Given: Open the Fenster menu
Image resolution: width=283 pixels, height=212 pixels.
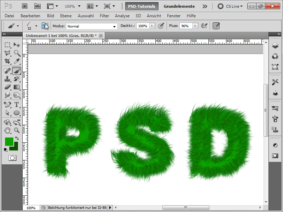Looking at the screenshot, I should (x=174, y=16).
